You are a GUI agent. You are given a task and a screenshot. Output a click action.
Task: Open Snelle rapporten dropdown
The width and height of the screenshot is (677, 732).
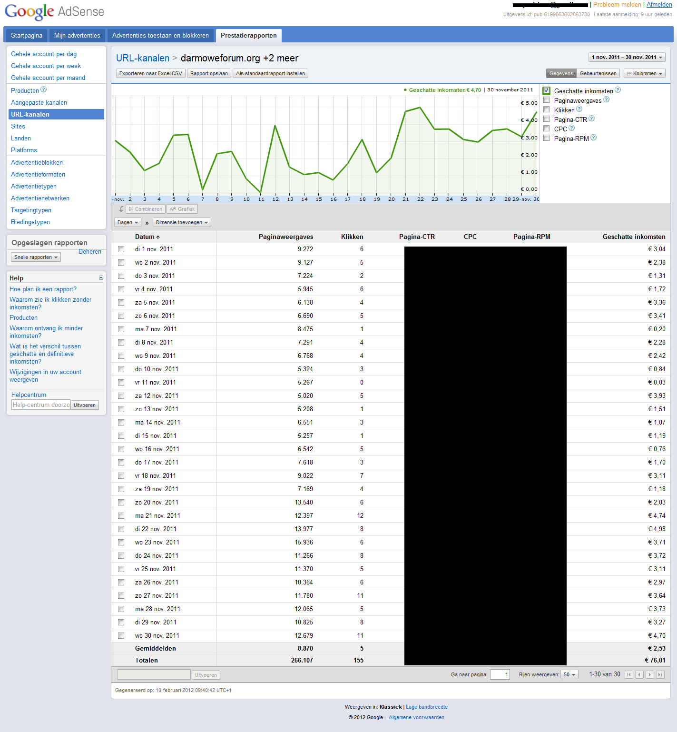coord(36,257)
